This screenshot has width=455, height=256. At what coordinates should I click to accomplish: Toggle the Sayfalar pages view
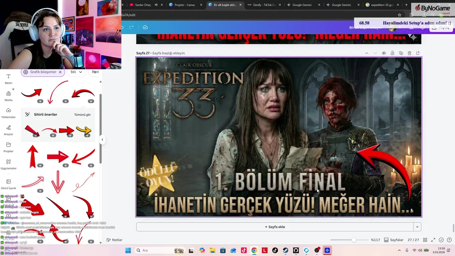(x=394, y=240)
